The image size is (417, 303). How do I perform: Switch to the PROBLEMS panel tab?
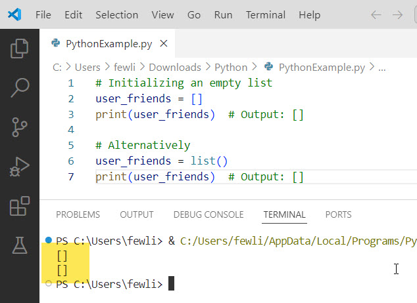coord(78,214)
